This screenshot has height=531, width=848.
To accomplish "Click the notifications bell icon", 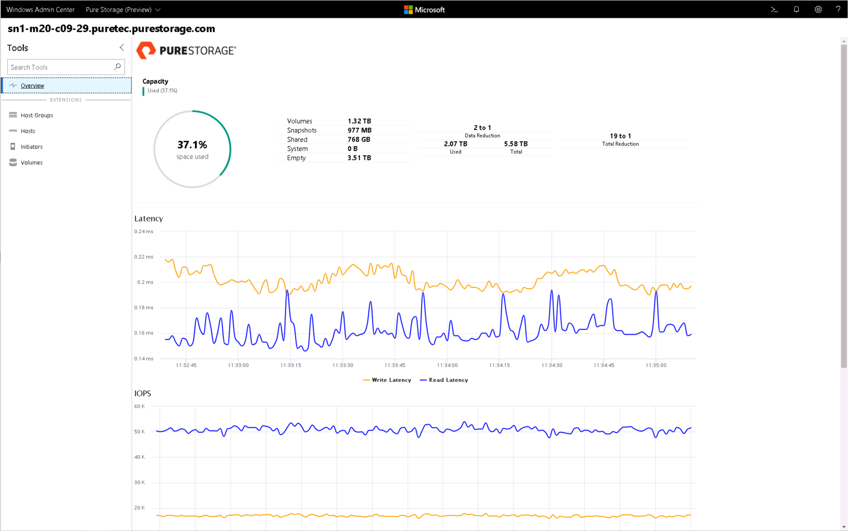I will pyautogui.click(x=797, y=9).
